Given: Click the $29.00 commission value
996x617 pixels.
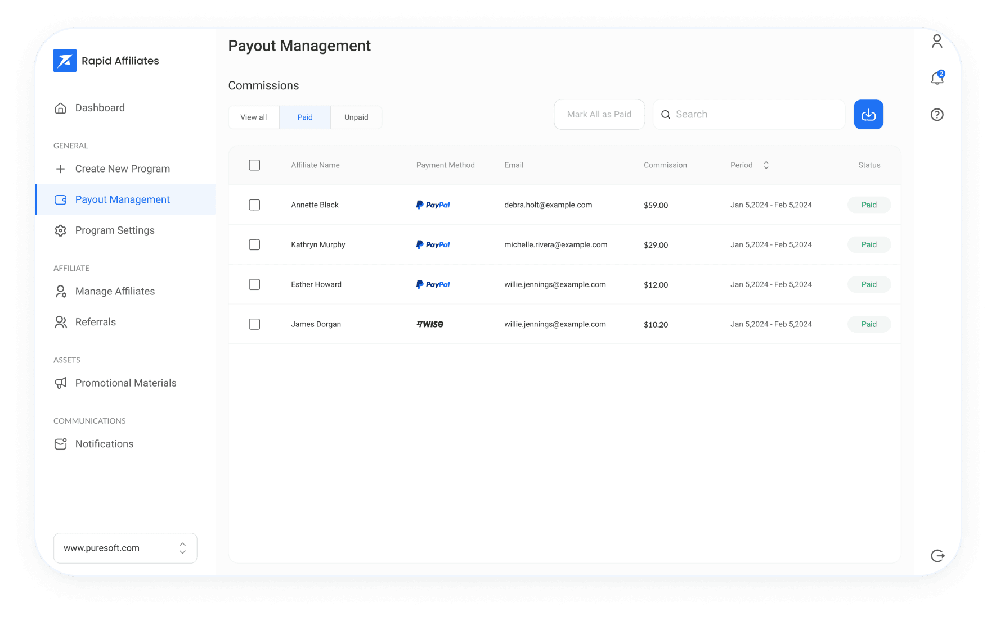Looking at the screenshot, I should click(x=656, y=246).
